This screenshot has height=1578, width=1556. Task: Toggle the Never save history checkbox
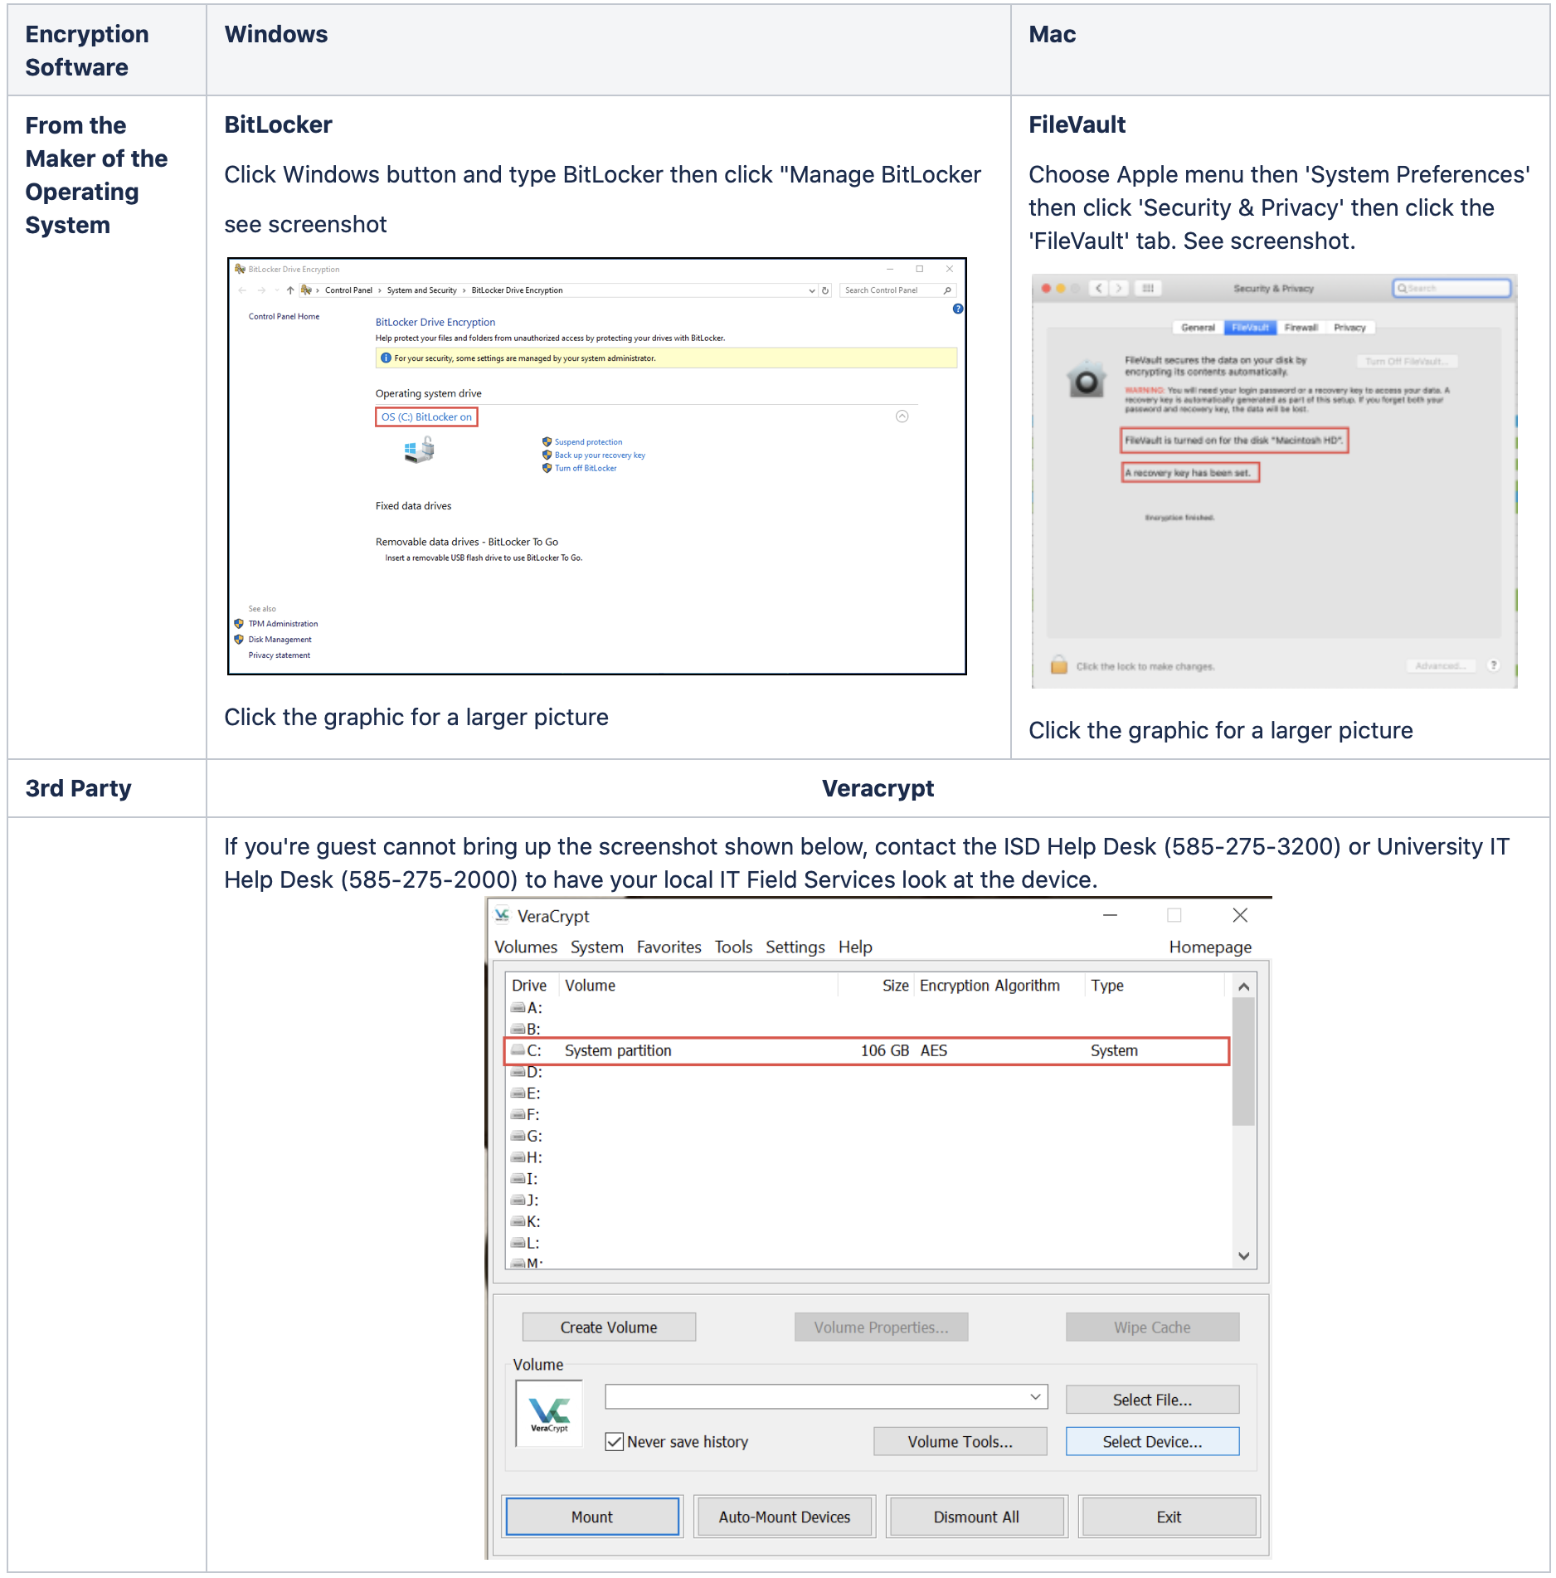pos(615,1442)
